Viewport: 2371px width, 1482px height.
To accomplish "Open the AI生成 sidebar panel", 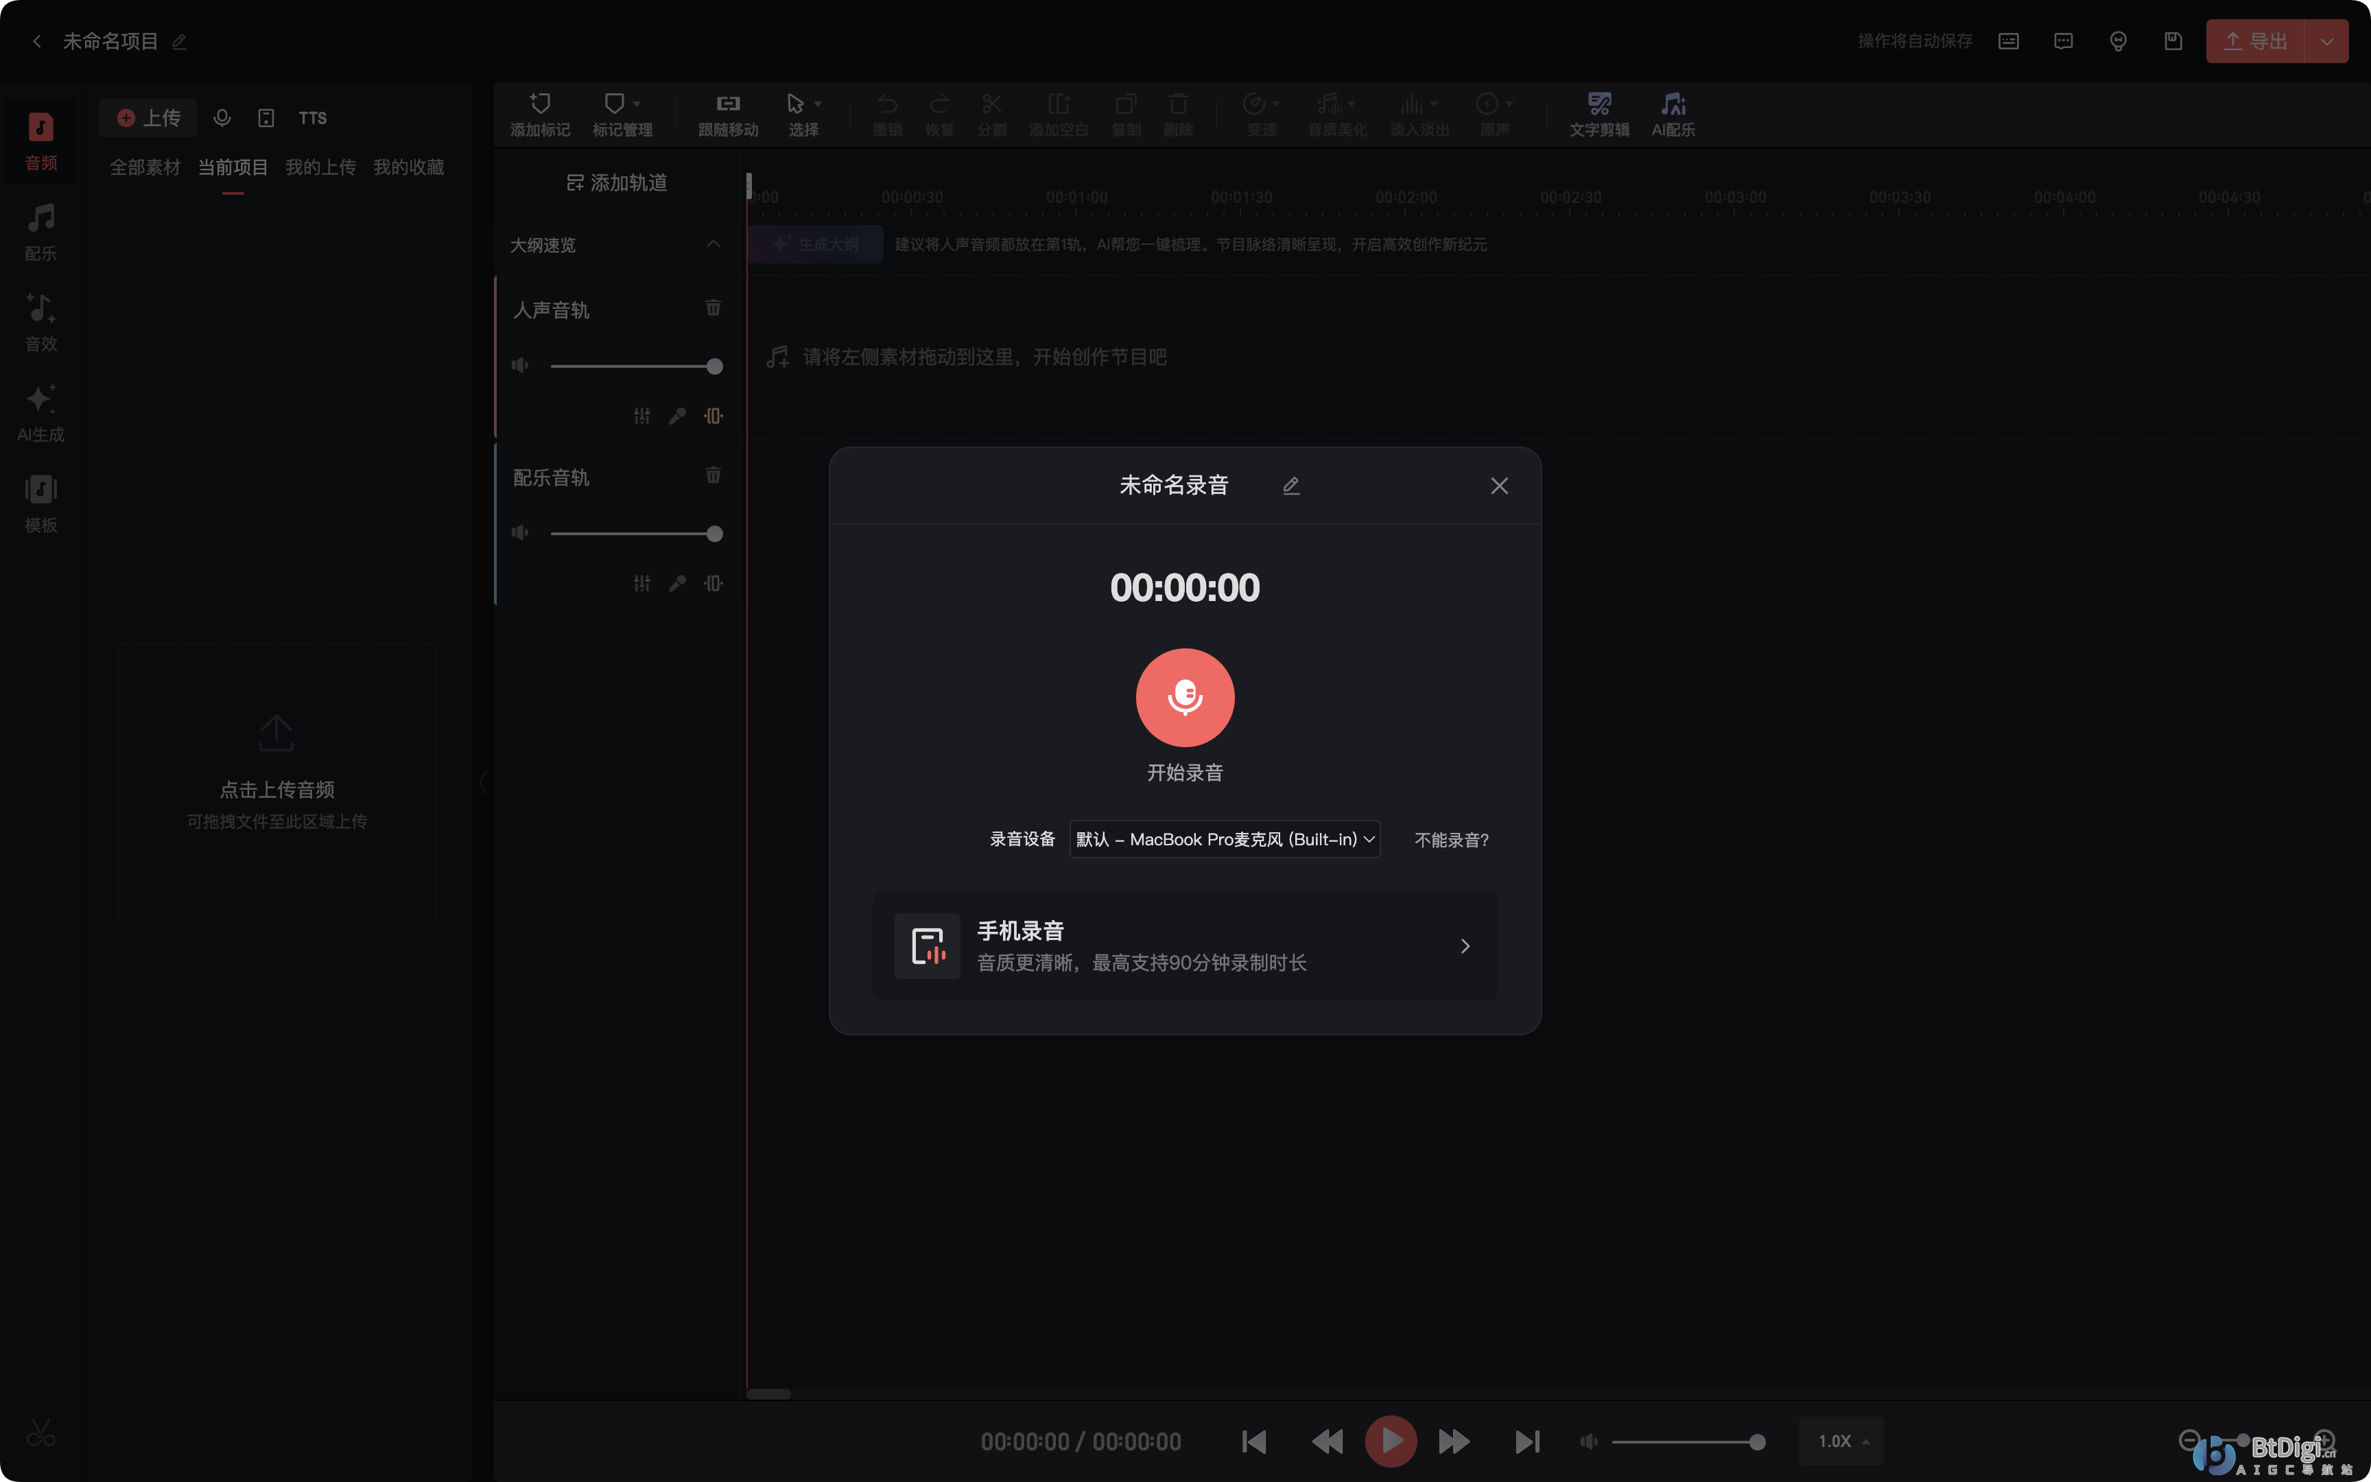I will point(40,414).
